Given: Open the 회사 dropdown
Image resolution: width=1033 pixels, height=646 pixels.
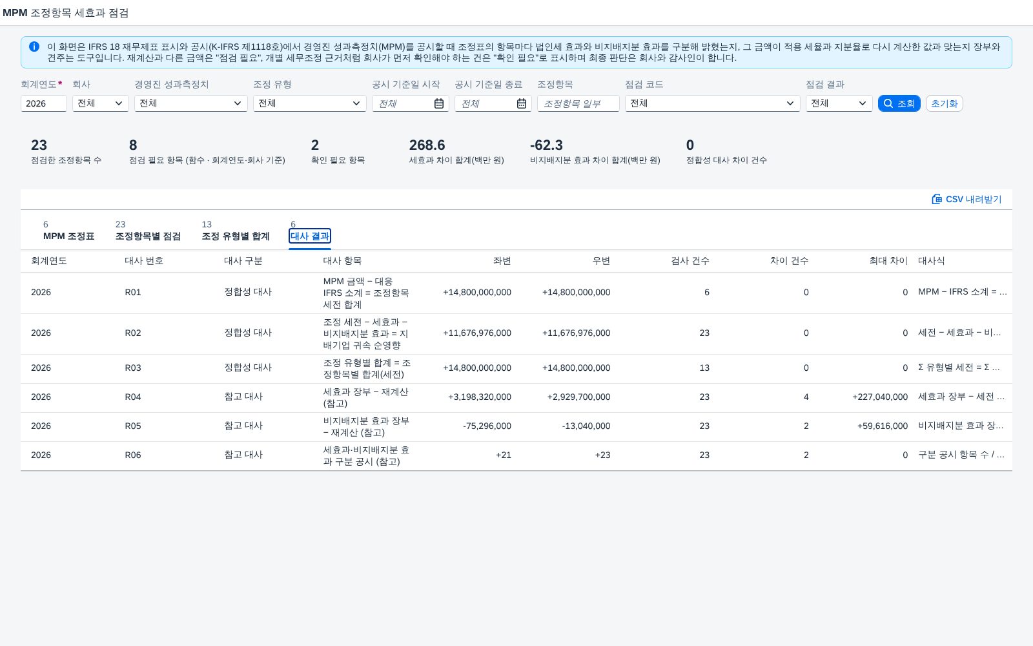Looking at the screenshot, I should [x=101, y=103].
